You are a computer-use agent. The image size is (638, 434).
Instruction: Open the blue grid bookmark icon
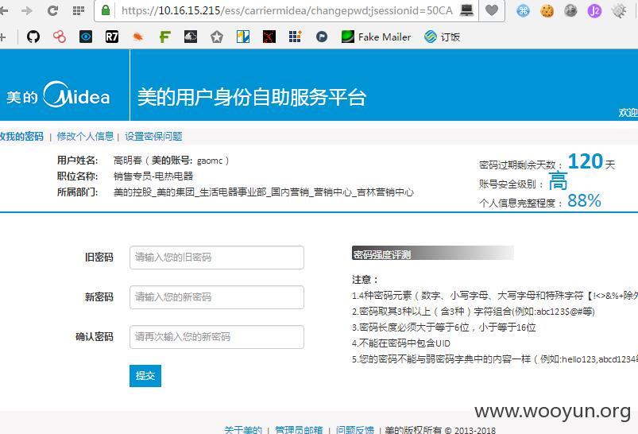[x=295, y=37]
